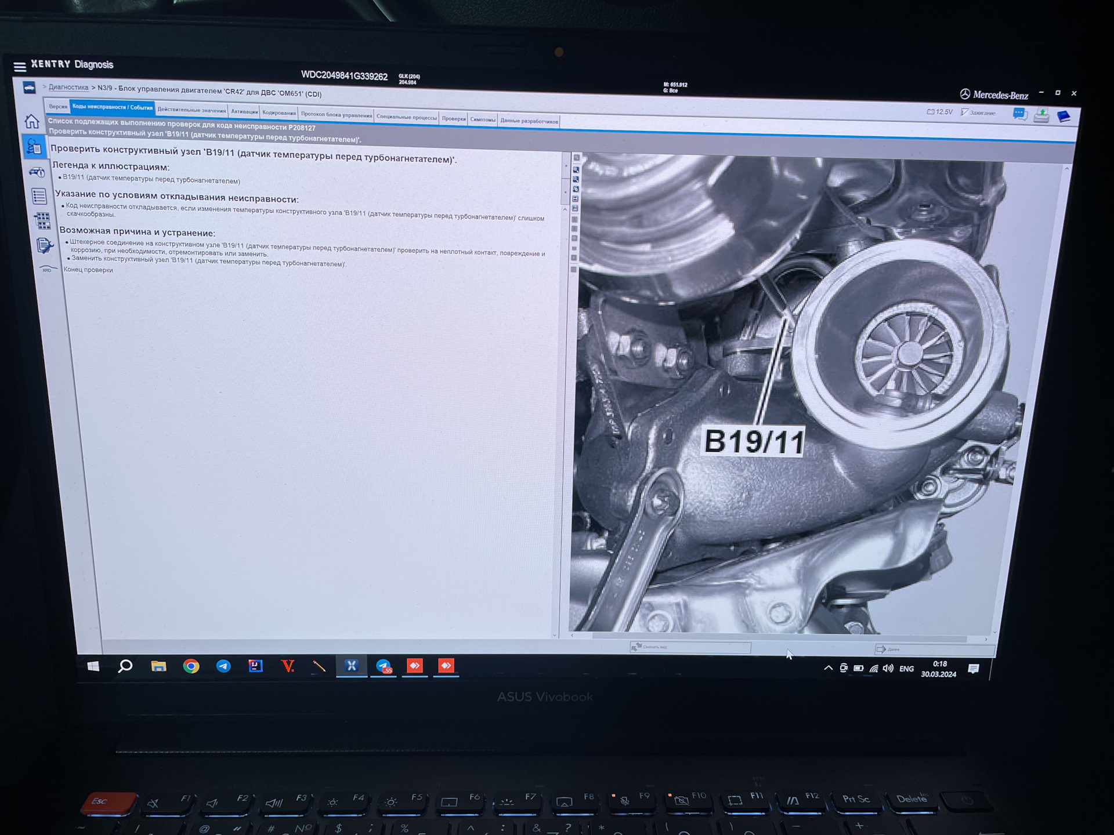Click the image vertical scrollbar up arrow
The height and width of the screenshot is (835, 1114).
1066,169
